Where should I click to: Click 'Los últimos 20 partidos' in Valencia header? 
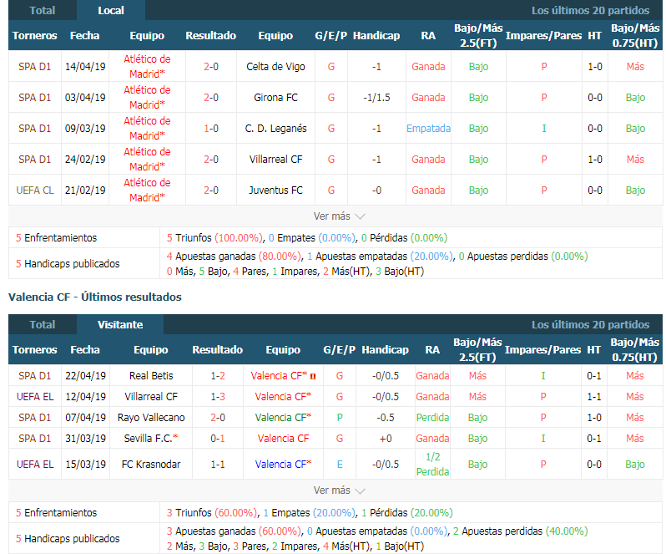point(590,324)
